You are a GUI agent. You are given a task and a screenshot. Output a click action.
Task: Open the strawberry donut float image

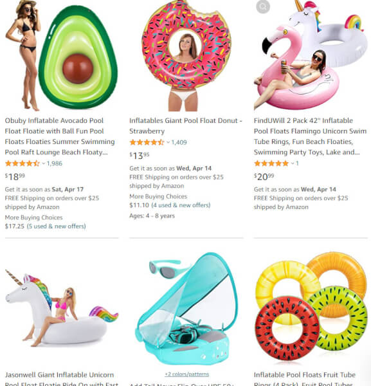(186, 55)
